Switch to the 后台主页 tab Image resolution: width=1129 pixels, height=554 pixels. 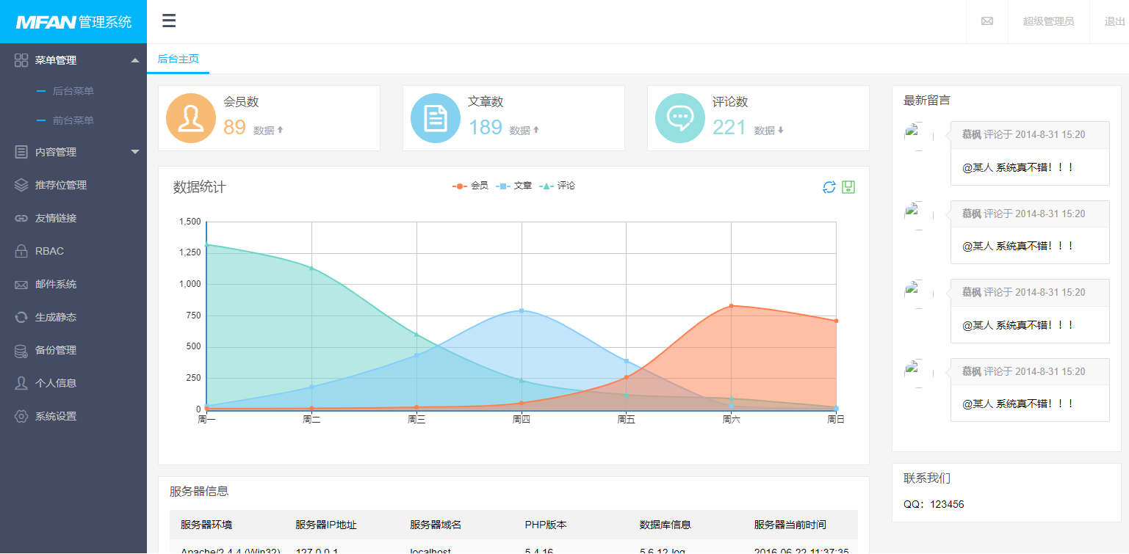point(178,57)
